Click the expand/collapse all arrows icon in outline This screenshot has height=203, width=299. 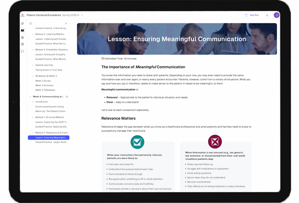pyautogui.click(x=66, y=23)
